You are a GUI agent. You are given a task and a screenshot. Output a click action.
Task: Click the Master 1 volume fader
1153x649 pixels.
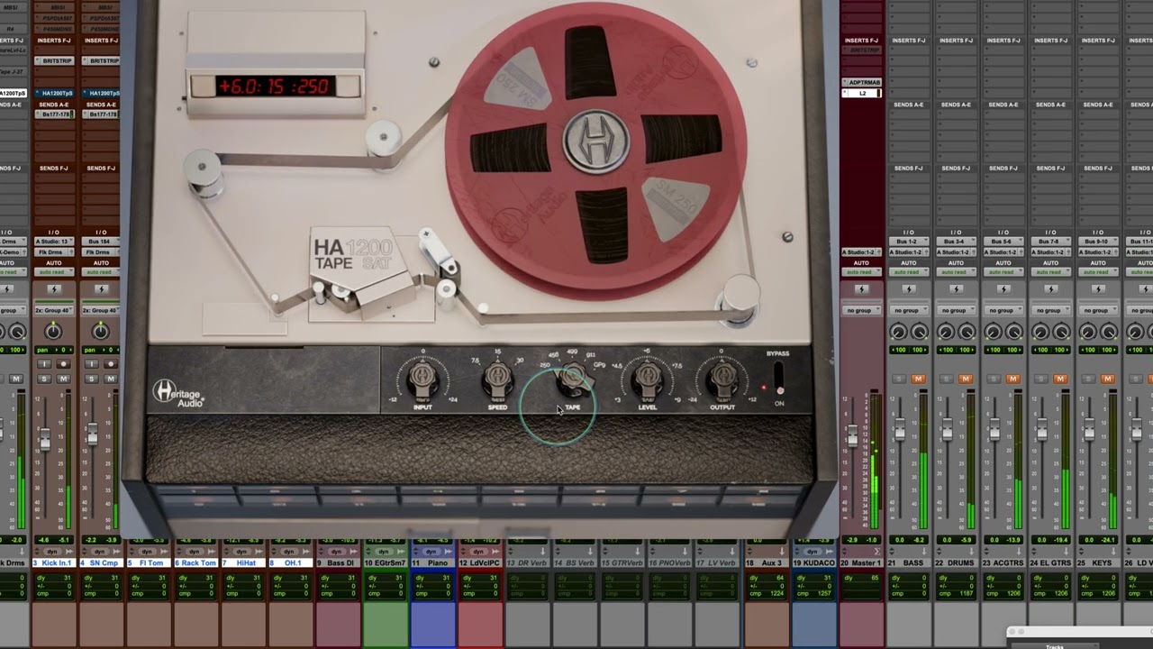click(852, 436)
